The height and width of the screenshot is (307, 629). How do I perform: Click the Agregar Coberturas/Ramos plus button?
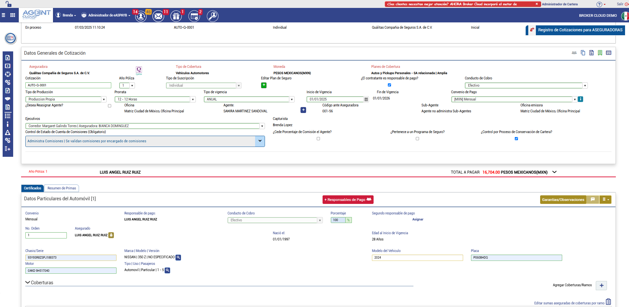click(601, 285)
